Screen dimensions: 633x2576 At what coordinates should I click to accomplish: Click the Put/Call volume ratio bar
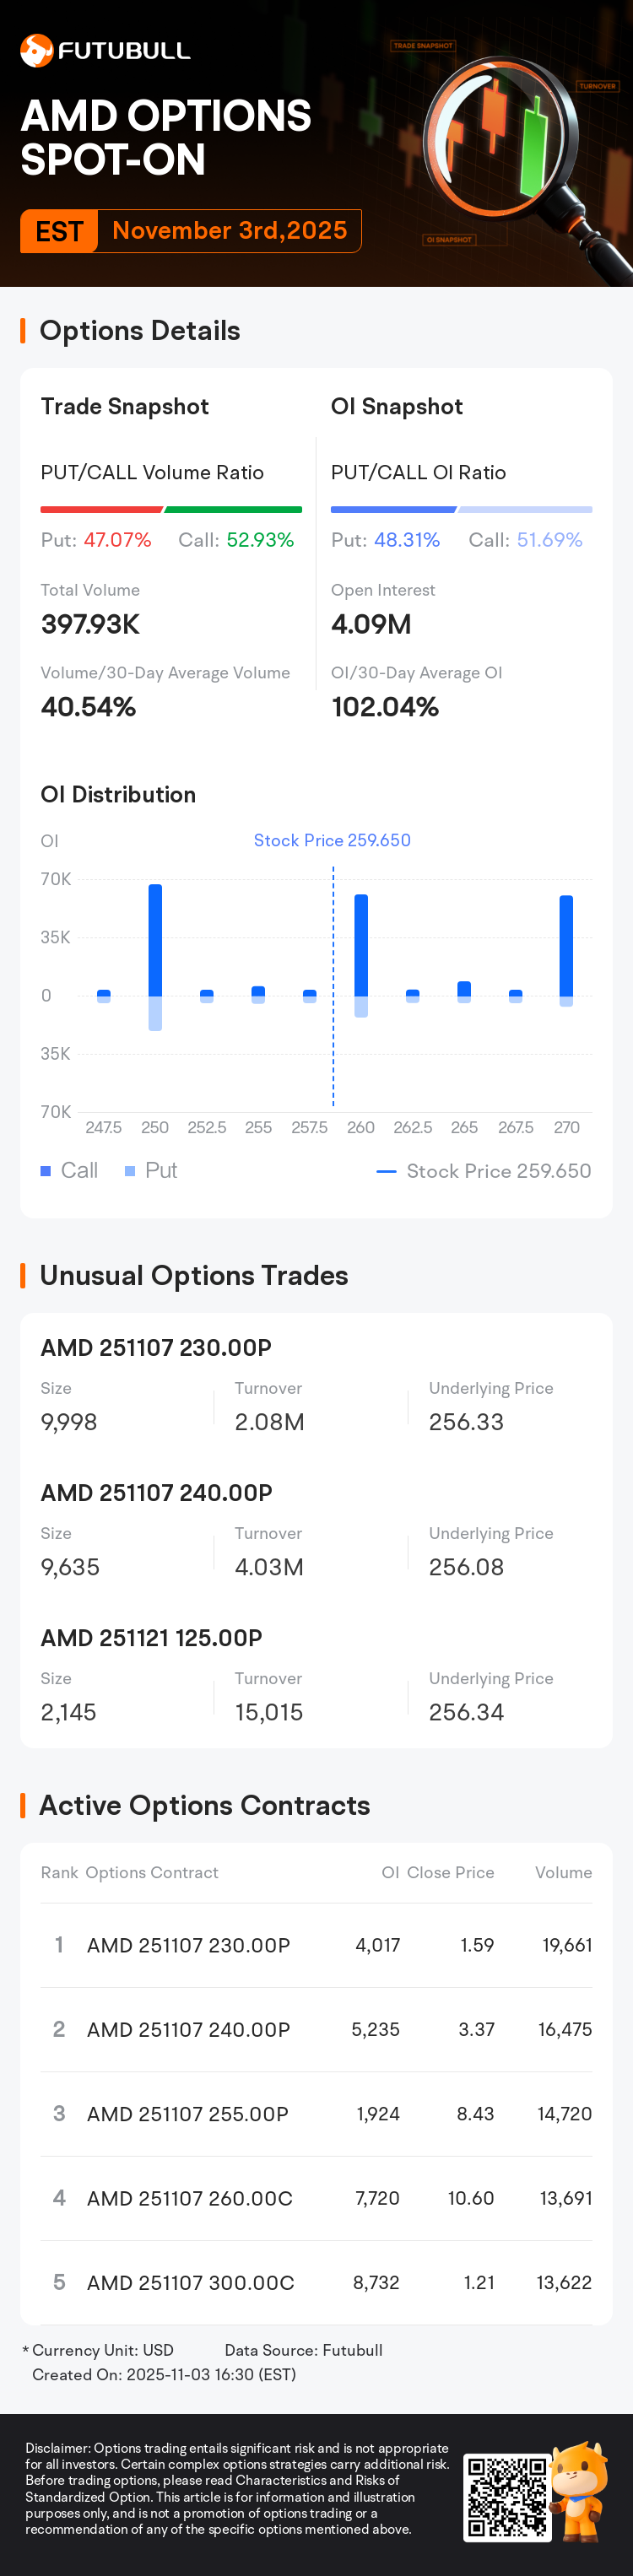pos(171,509)
